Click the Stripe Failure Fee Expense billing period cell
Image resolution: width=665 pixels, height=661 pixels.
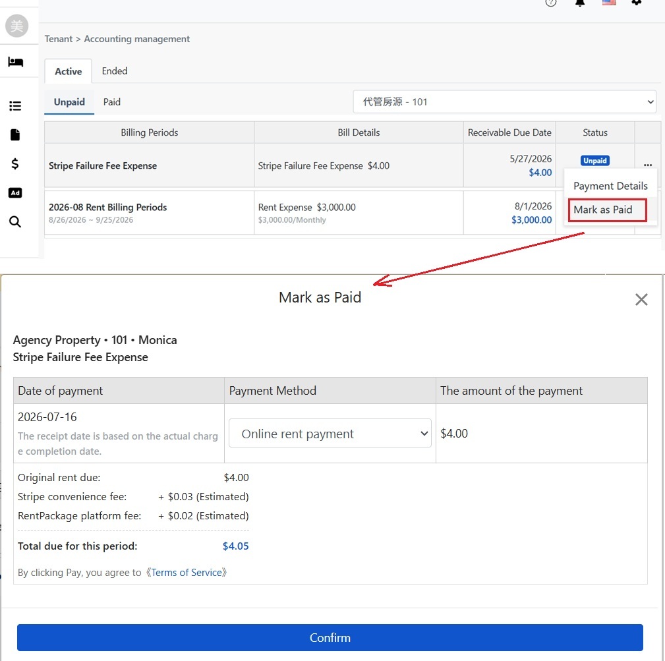point(150,165)
